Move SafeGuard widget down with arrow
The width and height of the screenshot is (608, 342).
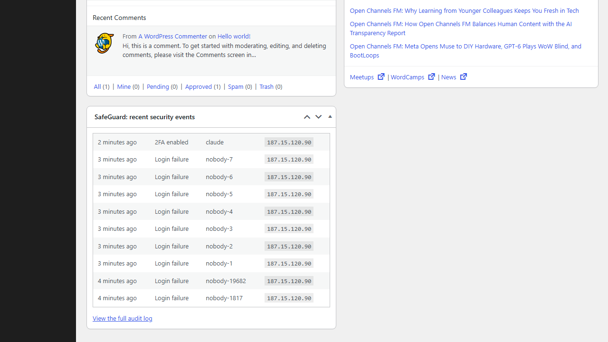click(x=318, y=117)
